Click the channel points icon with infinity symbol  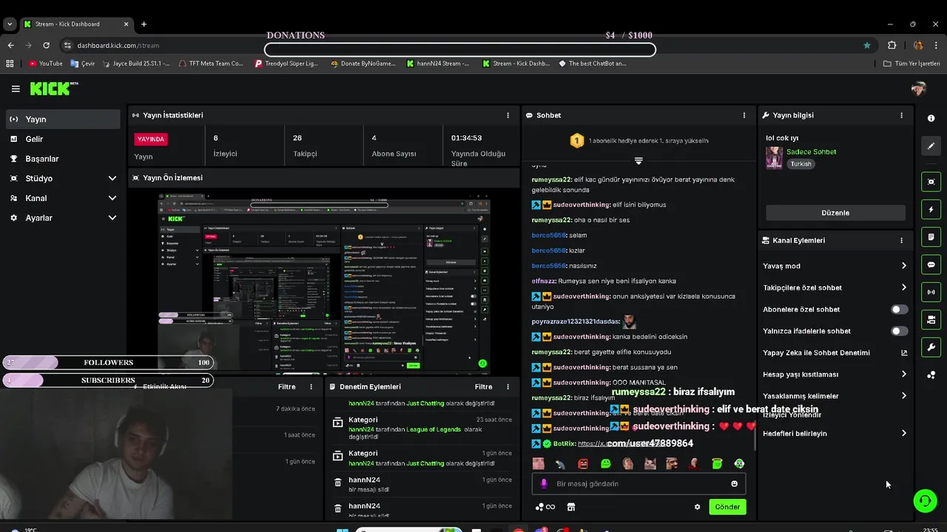click(545, 507)
